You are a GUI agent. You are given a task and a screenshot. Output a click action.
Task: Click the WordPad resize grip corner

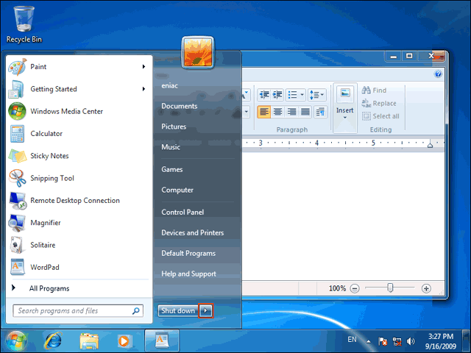(x=442, y=293)
